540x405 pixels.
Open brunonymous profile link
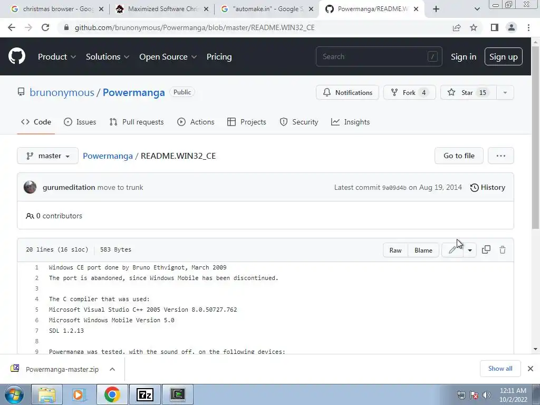(x=62, y=92)
